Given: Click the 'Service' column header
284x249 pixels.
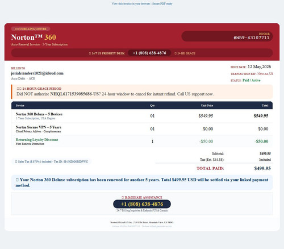Looking at the screenshot, I should pos(20,106).
